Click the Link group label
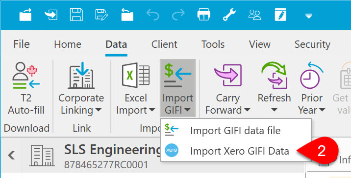Viewport: 351px width, 178px height. (x=82, y=128)
